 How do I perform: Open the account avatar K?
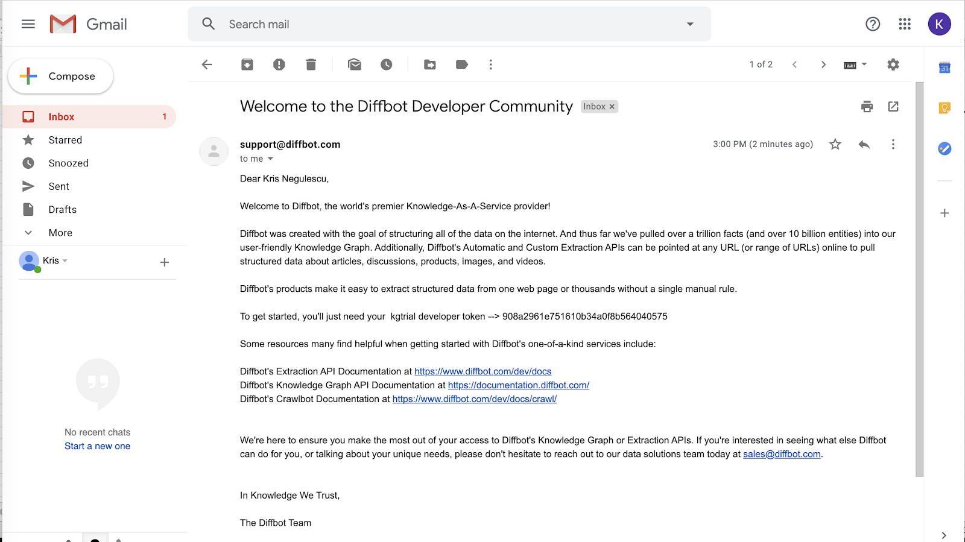tap(939, 24)
